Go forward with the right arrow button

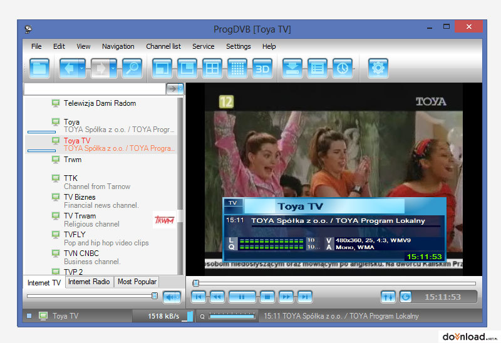click(x=100, y=68)
